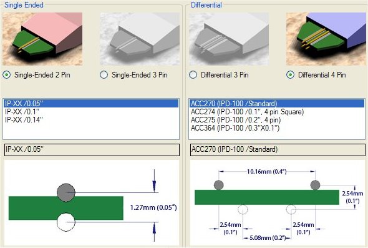
Task: Click the 10.16mm differential footprint diagram
Action: click(x=278, y=203)
